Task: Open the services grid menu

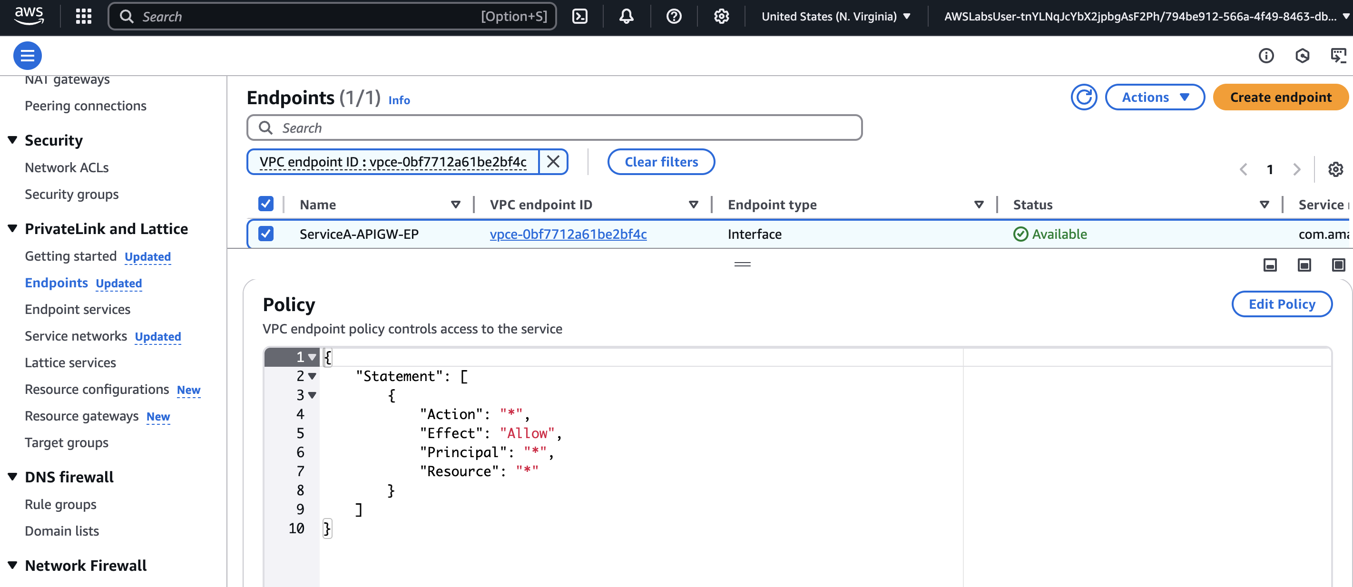Action: pyautogui.click(x=84, y=16)
